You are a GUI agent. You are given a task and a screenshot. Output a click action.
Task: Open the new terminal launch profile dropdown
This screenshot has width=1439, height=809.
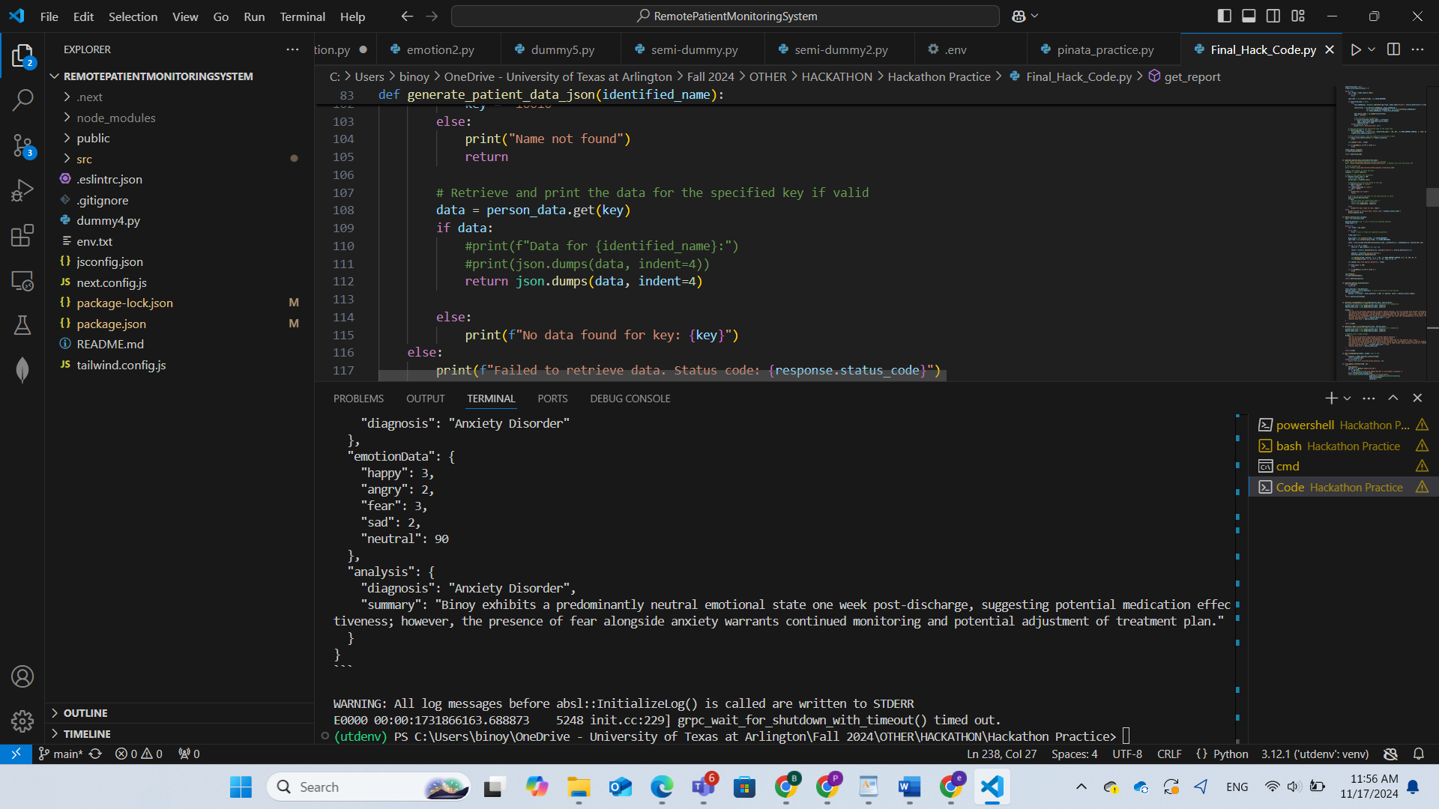1348,399
